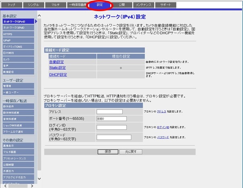Open the 管理者 user settings
The width and height of the screenshot is (243, 188).
point(18,86)
